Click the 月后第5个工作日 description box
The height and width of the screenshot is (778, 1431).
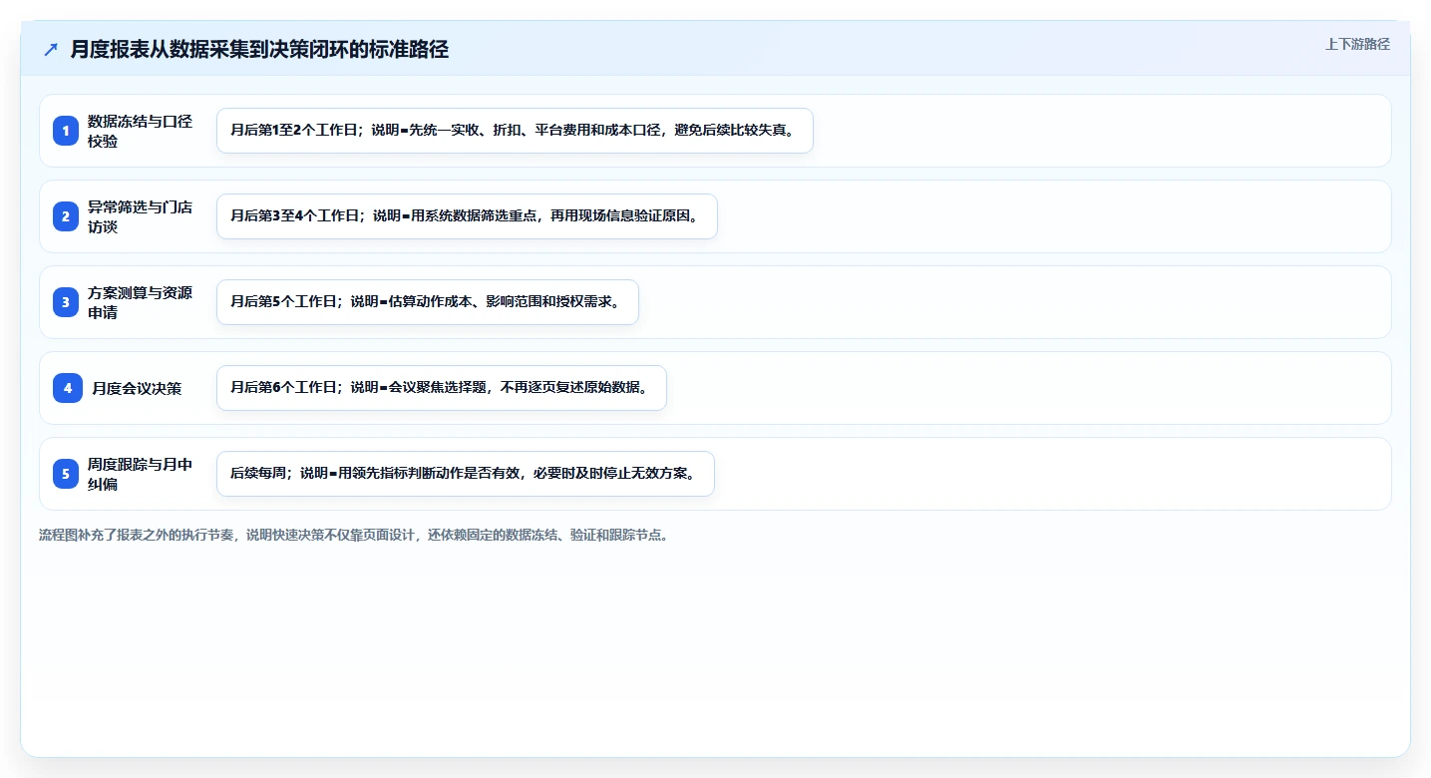point(427,302)
